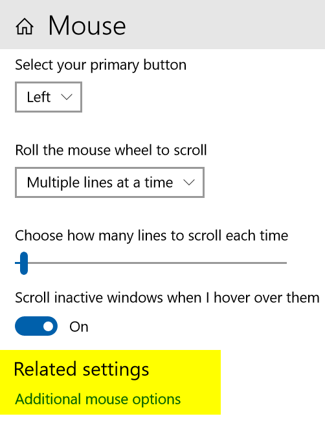Click the On label beside toggle

(x=79, y=327)
